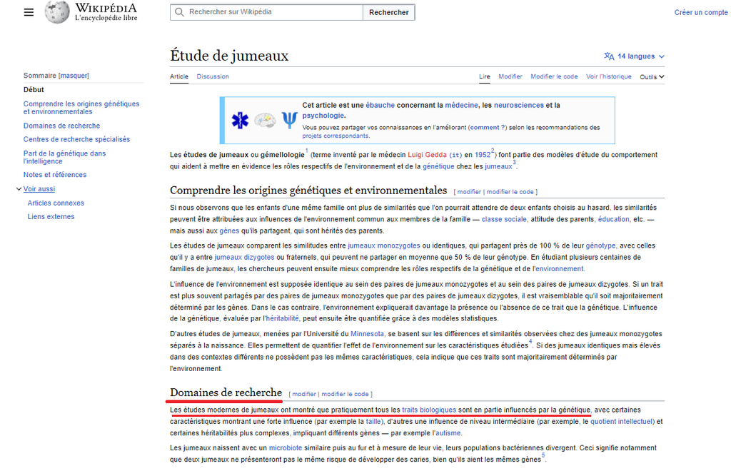Click the languages translate icon

609,56
